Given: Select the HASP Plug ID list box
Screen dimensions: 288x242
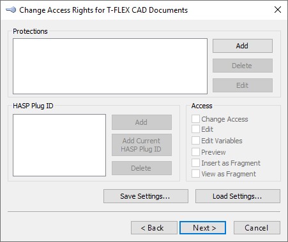Looking at the screenshot, I should pos(59,145).
